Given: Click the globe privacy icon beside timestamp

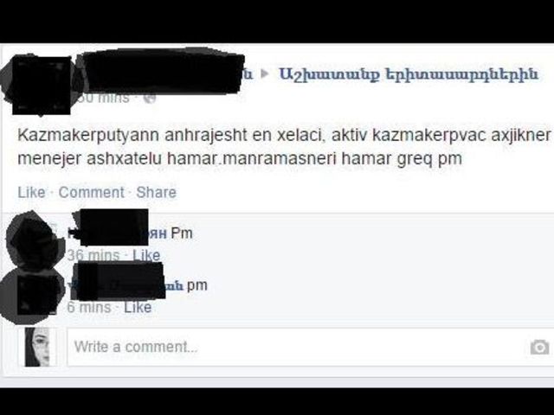Looking at the screenshot, I should [x=150, y=98].
